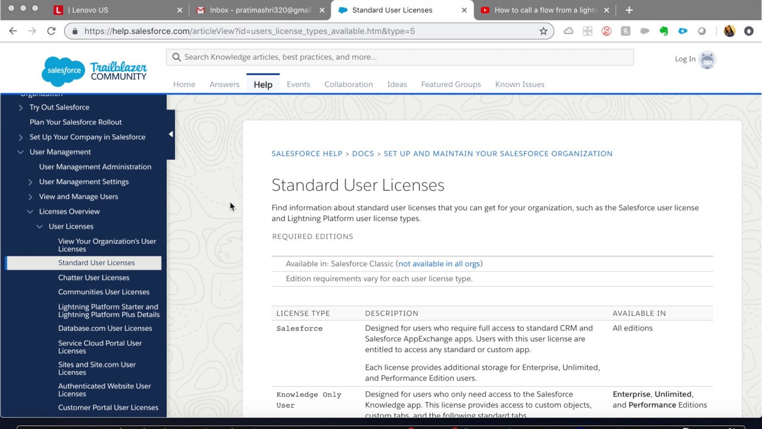Collapse the User Management chevron

point(21,152)
